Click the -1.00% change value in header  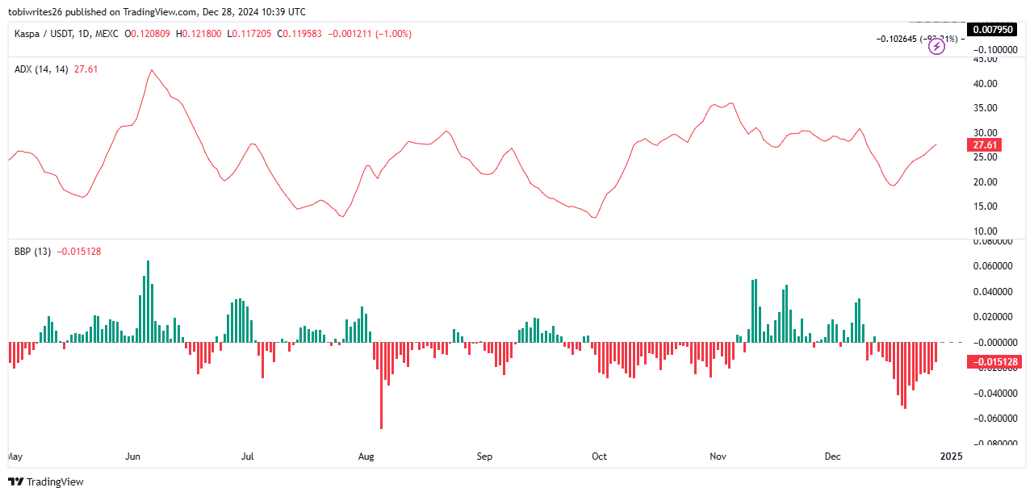tap(396, 34)
